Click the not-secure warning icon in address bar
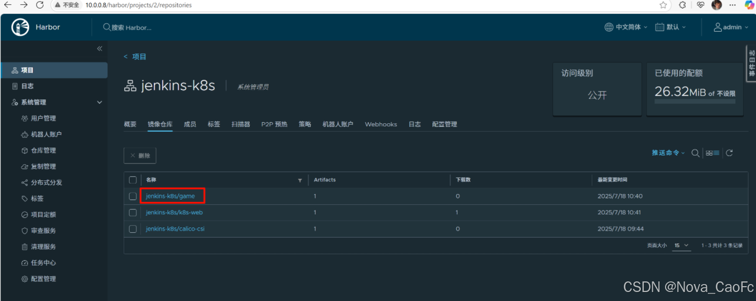 click(58, 5)
